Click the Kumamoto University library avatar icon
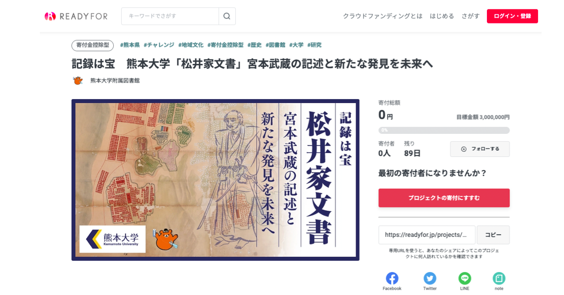Screen dimensions: 564x295 pyautogui.click(x=78, y=81)
